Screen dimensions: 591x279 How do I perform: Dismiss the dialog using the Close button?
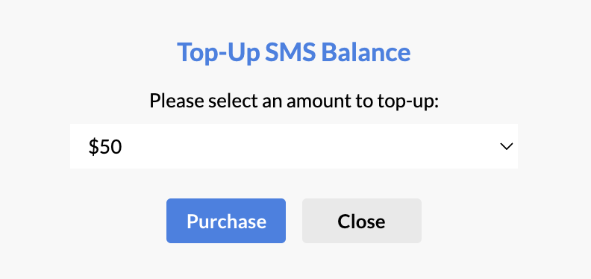tap(361, 221)
